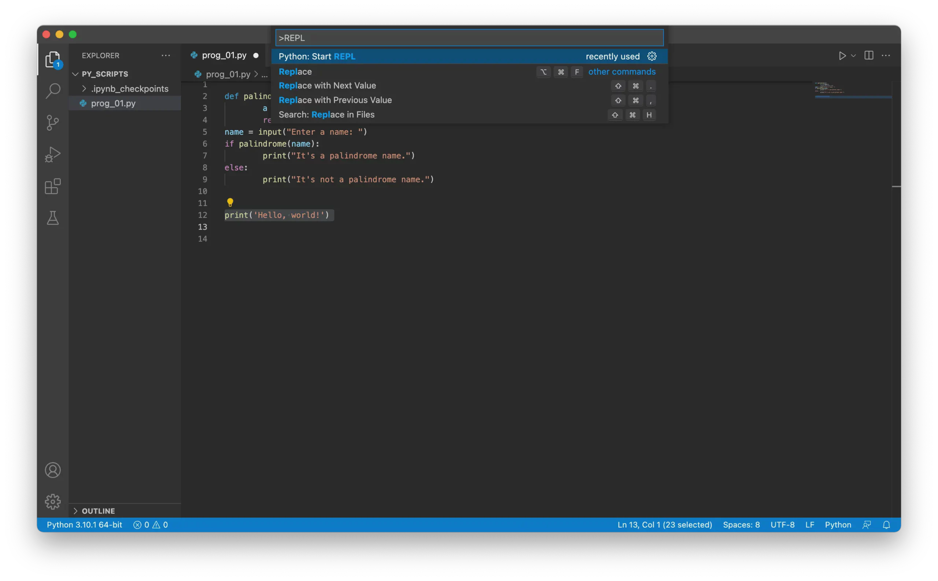Screen dimensions: 938x581
Task: Select Python: Start REPL command
Action: pos(466,56)
